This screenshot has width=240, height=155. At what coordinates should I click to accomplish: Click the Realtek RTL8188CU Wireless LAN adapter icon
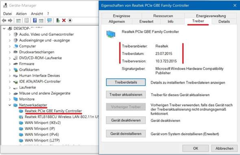pos(21,117)
